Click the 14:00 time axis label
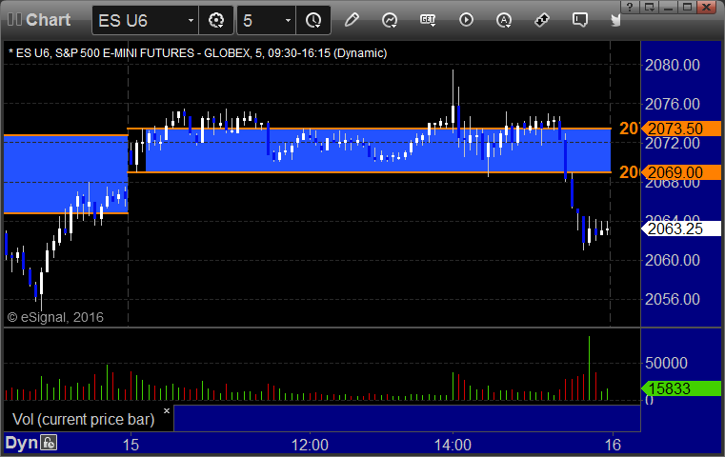The height and width of the screenshot is (457, 725). tap(453, 445)
